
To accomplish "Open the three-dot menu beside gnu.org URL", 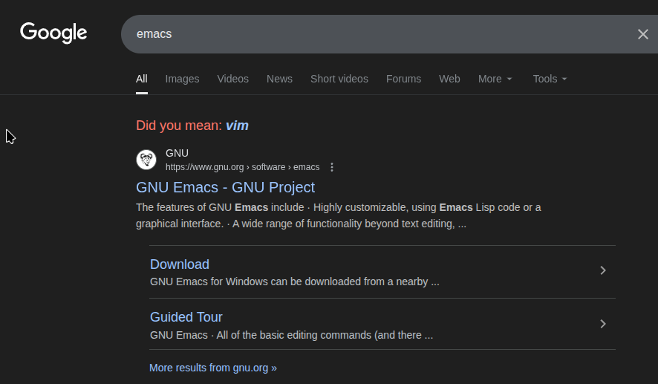I will coord(332,167).
